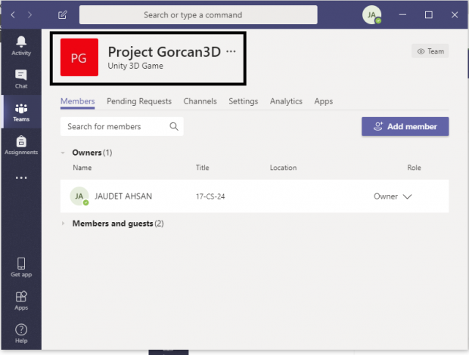
Task: Open the Apps store in sidebar
Action: (x=21, y=301)
